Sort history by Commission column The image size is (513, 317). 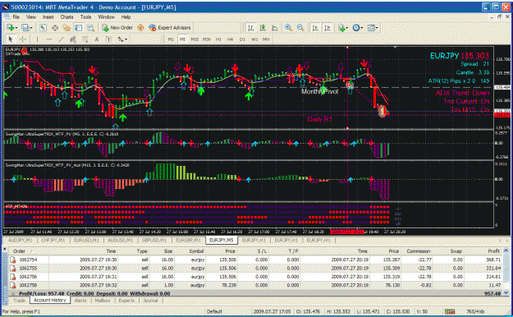(419, 251)
